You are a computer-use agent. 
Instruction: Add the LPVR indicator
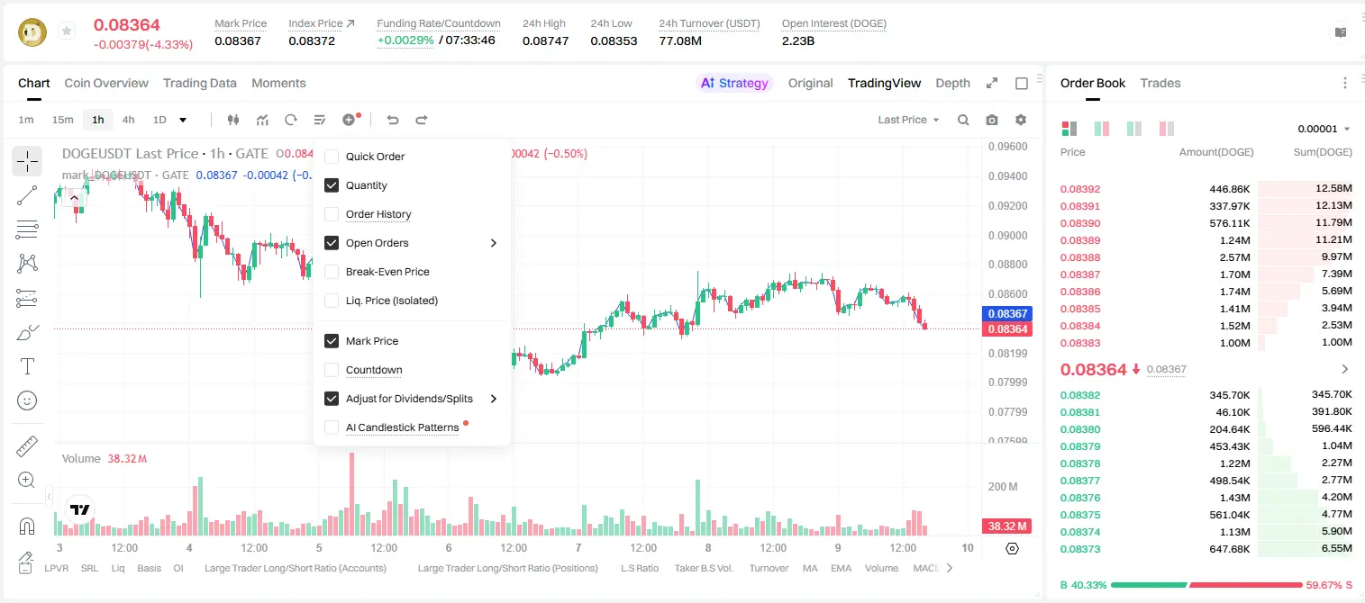coord(57,568)
